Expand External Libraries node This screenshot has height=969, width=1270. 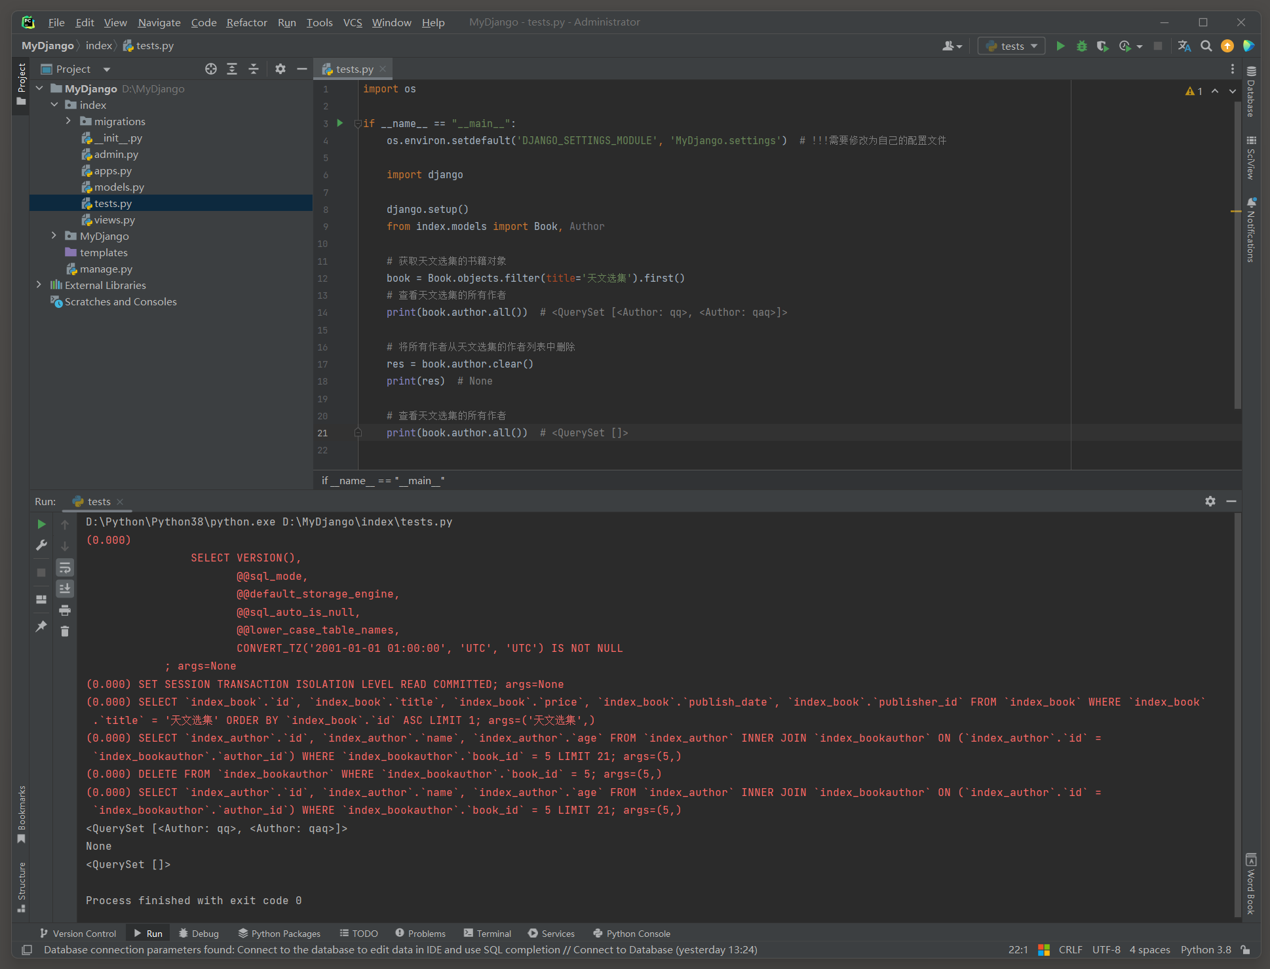click(39, 285)
